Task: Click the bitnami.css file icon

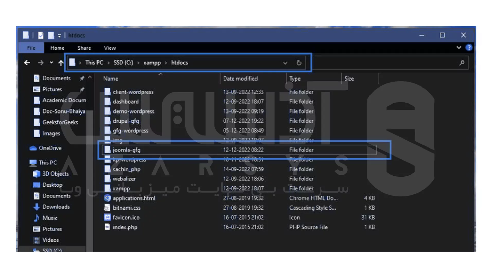Action: tap(107, 208)
